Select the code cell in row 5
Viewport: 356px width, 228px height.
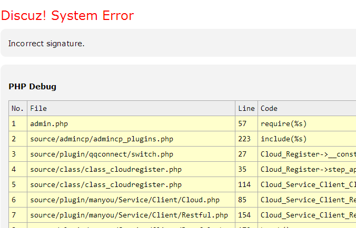tap(307, 184)
